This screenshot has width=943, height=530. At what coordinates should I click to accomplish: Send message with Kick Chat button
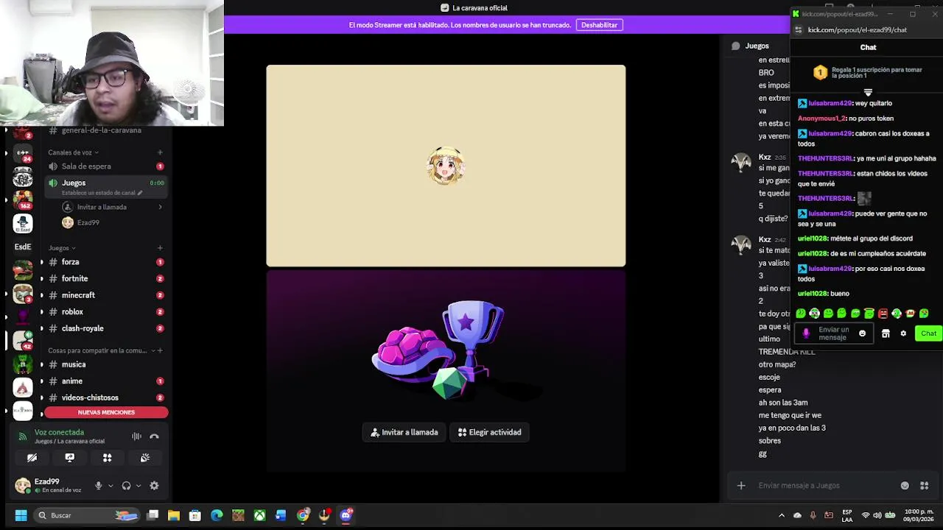[928, 333]
